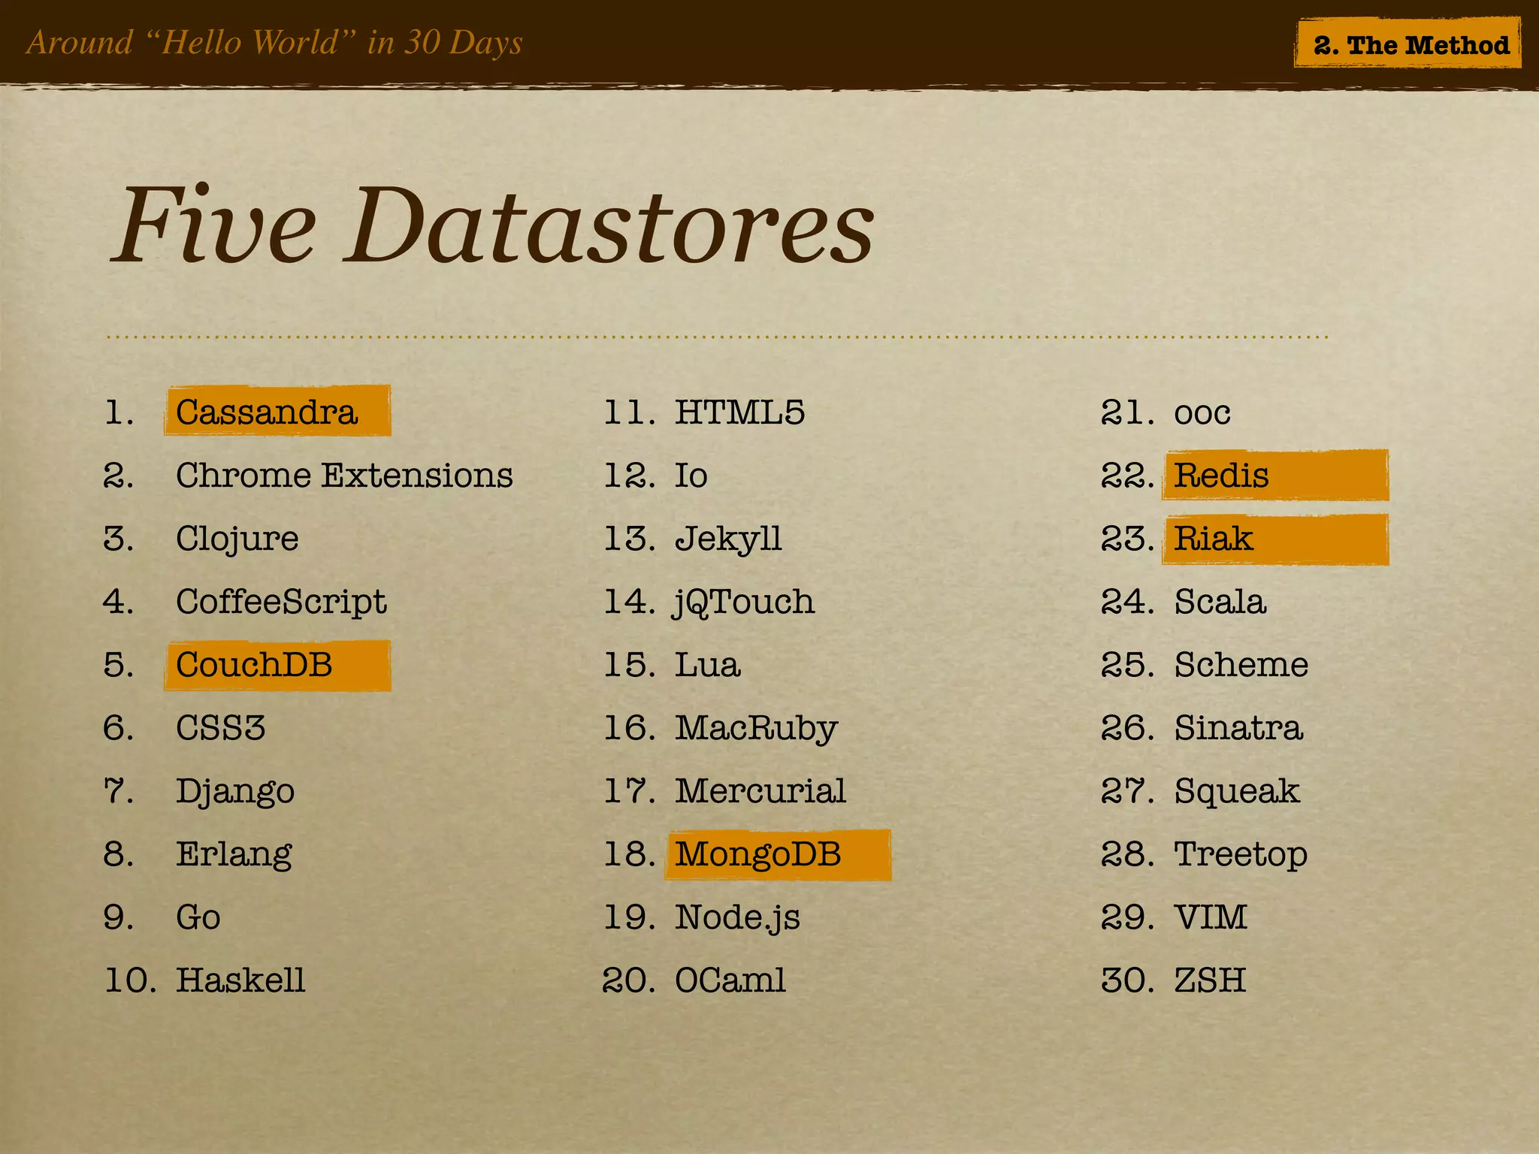Click the 'Chrome Extensions' list entry

tap(344, 475)
